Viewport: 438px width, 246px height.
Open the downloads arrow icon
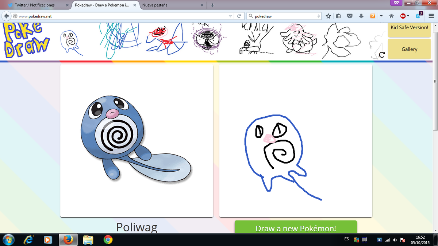click(x=361, y=16)
